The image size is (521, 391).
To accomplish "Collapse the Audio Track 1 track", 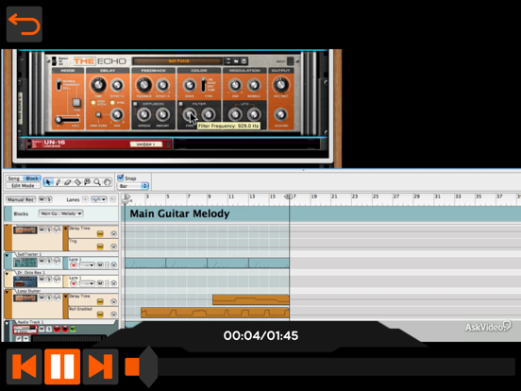I will pos(7,323).
